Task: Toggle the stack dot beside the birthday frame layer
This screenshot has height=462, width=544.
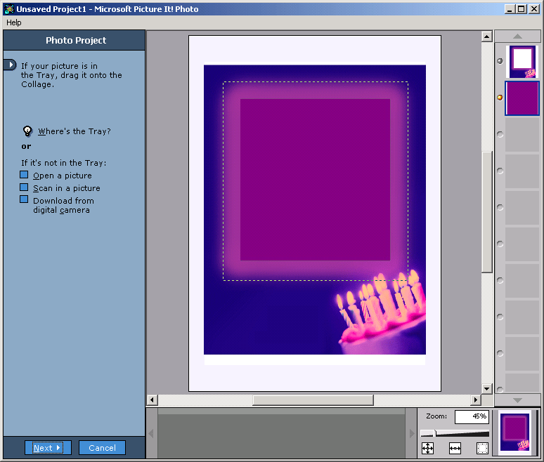Action: [500, 60]
